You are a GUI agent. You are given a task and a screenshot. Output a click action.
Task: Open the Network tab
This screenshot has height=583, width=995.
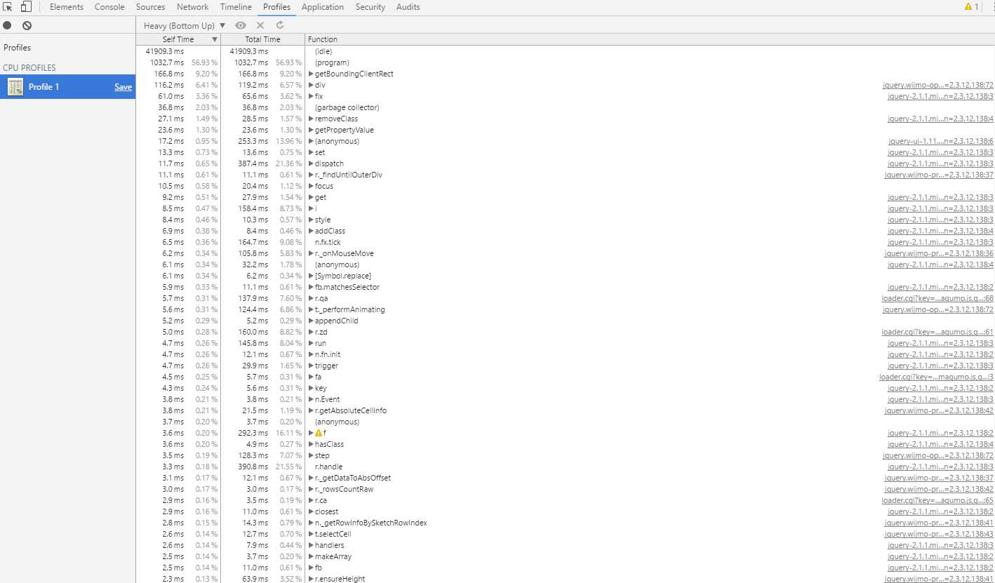coord(193,7)
